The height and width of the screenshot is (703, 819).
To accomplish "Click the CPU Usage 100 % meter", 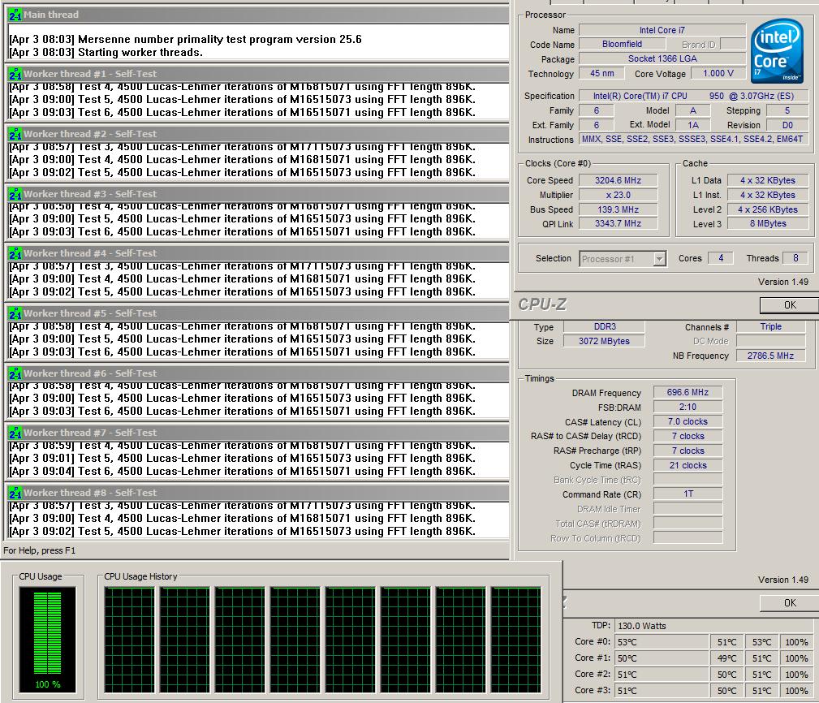I will (x=48, y=640).
